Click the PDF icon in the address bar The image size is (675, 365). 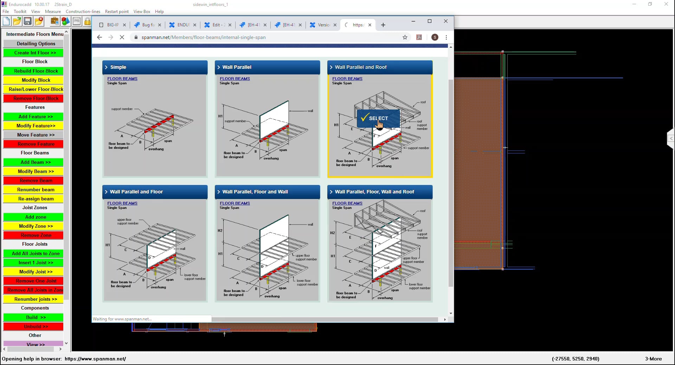click(x=419, y=37)
